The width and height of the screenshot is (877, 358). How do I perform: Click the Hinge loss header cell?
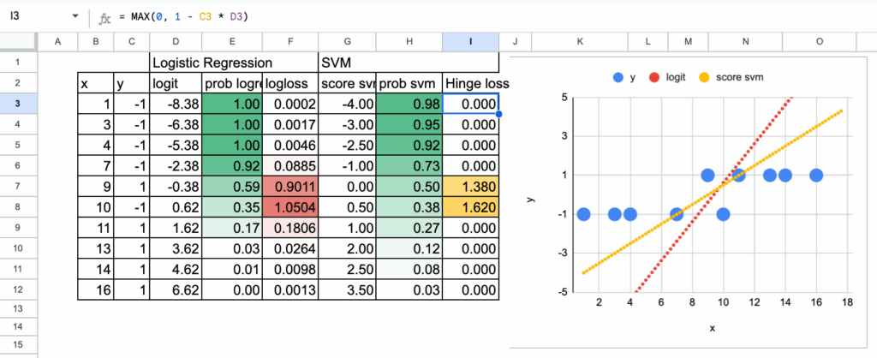[470, 83]
